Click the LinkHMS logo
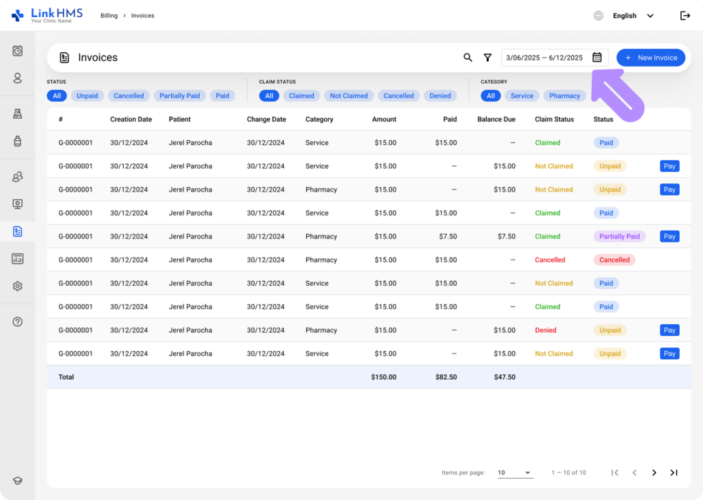Image resolution: width=703 pixels, height=500 pixels. 47,15
